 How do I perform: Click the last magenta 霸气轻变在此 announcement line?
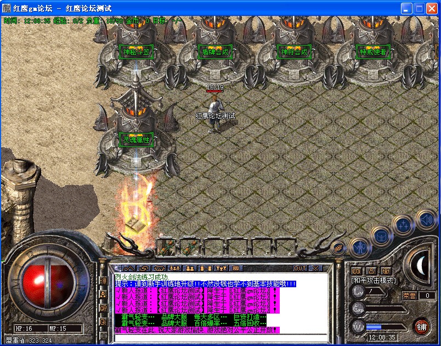pos(197,330)
